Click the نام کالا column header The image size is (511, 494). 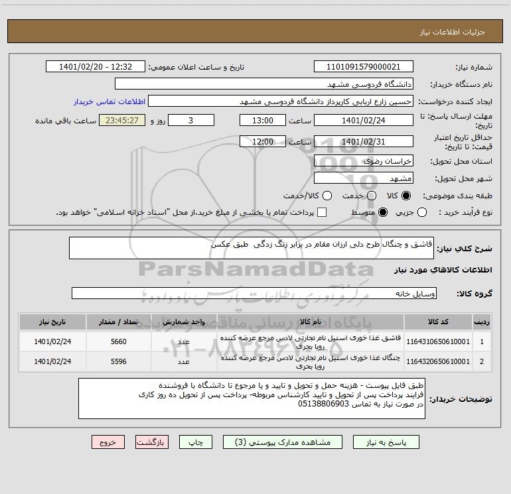tap(311, 322)
